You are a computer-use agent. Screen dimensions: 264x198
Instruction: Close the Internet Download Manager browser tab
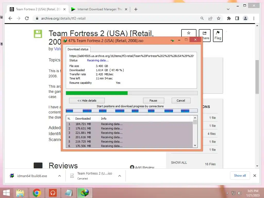tap(126, 9)
